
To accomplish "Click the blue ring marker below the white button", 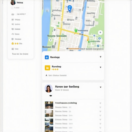I will click(x=100, y=38).
